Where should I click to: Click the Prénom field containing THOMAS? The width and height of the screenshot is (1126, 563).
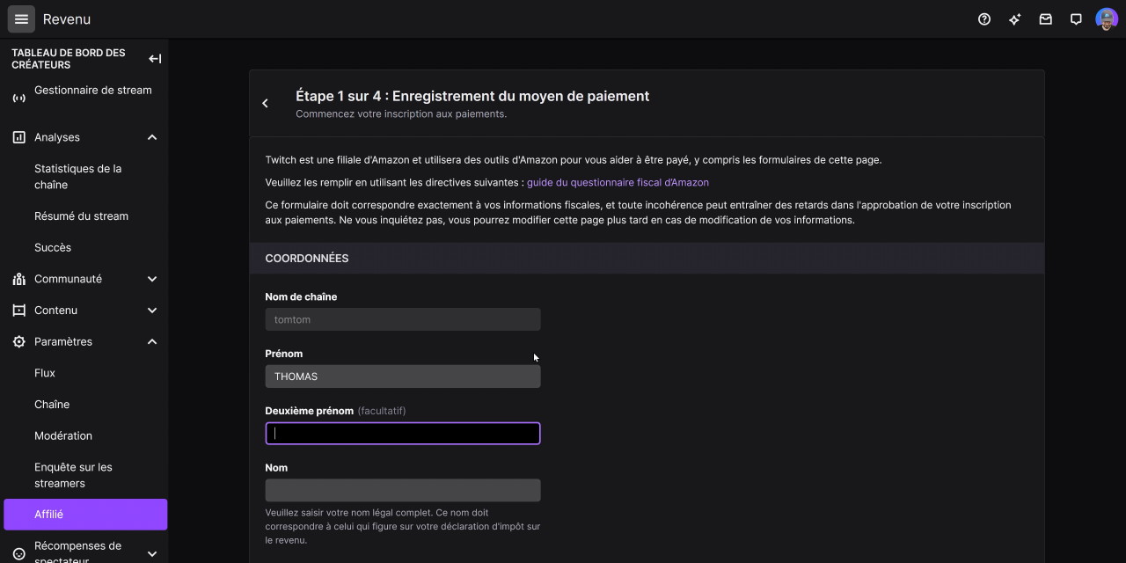[x=402, y=377]
